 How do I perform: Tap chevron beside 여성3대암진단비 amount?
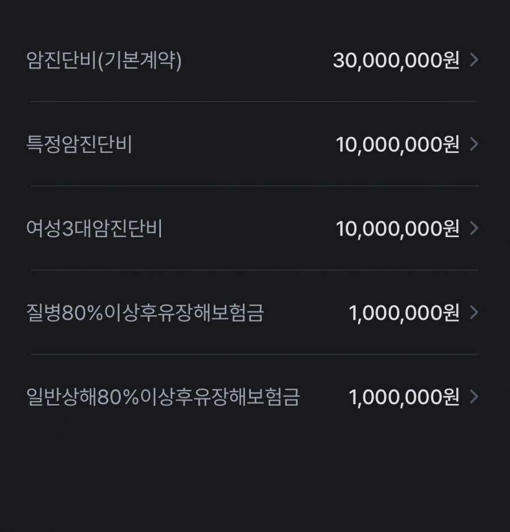tap(474, 228)
